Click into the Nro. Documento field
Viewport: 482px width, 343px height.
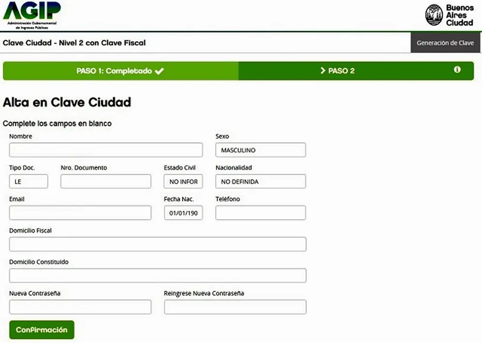(106, 181)
